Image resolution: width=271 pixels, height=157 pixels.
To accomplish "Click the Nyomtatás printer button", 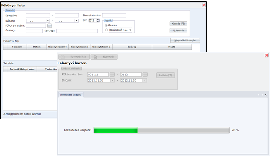I will (104, 57).
